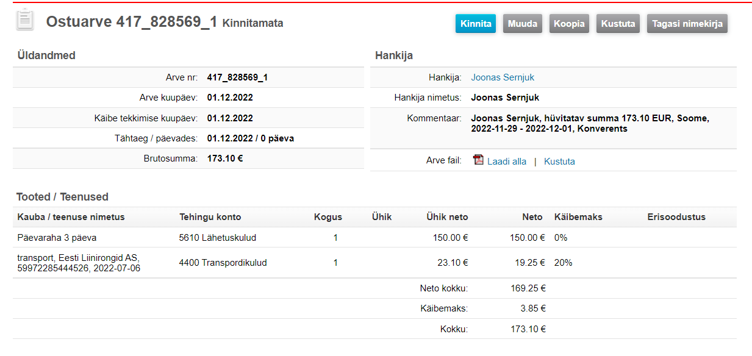Click the PDF file icon next to Laadi alla
This screenshot has width=752, height=356.
coord(478,160)
